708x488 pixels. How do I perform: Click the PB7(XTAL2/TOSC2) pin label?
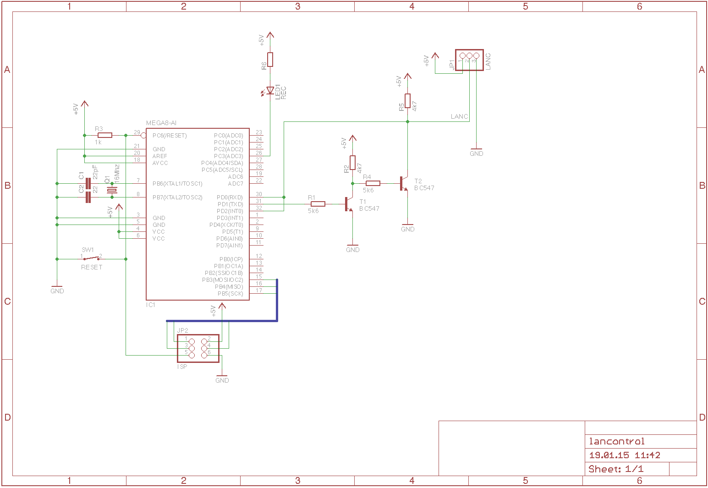[x=177, y=197]
